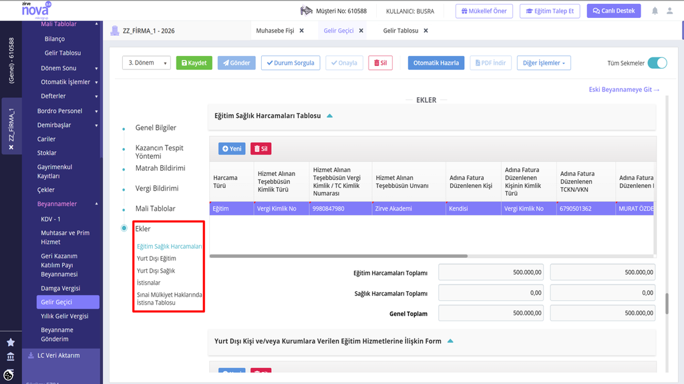Click the green Kaydet button

[x=194, y=63]
